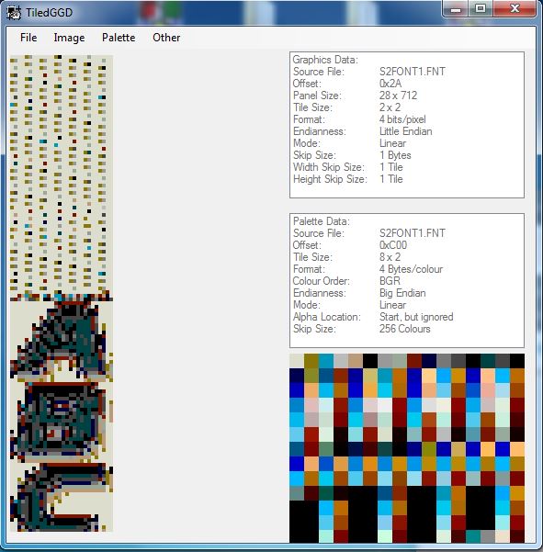Viewport: 543px width, 552px height.
Task: Click the graphics Source File S2FONT1.FNT text
Action: coord(413,72)
